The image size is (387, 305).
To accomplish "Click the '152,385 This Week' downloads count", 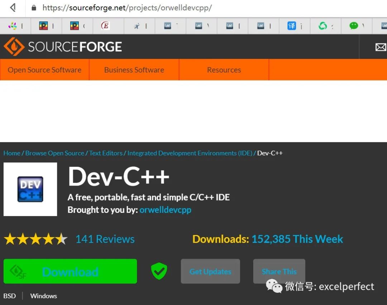I will pos(297,239).
